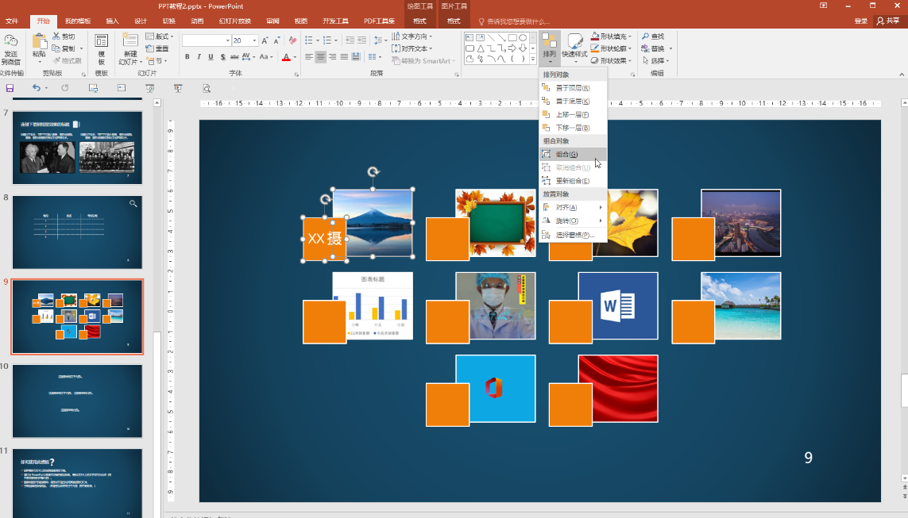Open the 插入 Insert ribbon tab
This screenshot has height=518, width=908.
(113, 21)
